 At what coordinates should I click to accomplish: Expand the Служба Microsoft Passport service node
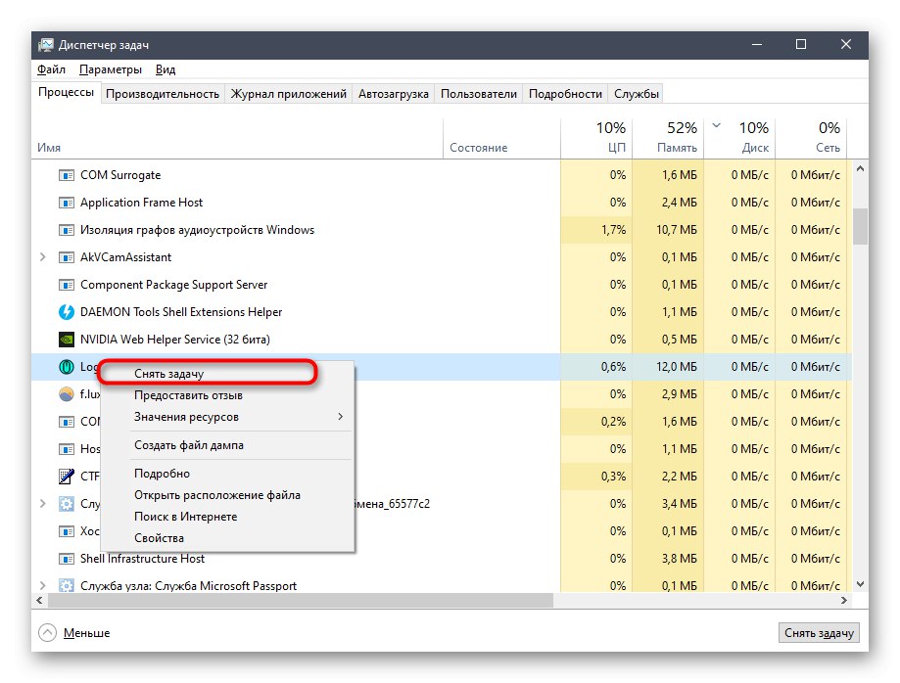tap(42, 586)
